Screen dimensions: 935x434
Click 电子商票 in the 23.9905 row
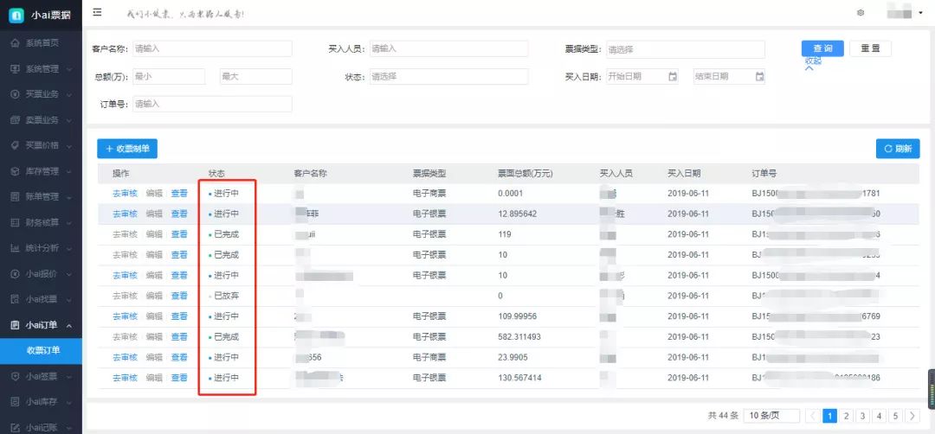click(x=429, y=357)
